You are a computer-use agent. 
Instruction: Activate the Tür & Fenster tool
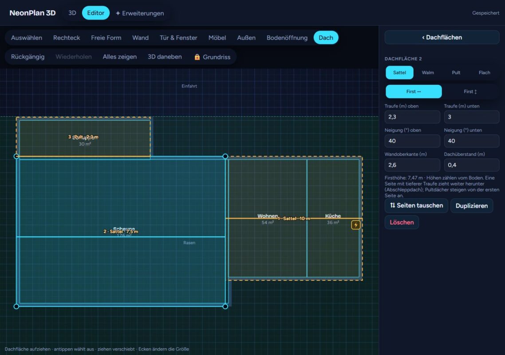[x=178, y=38]
